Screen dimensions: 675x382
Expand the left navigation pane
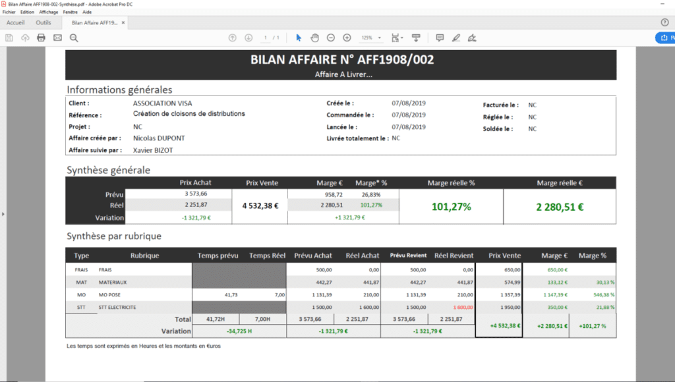click(x=3, y=214)
